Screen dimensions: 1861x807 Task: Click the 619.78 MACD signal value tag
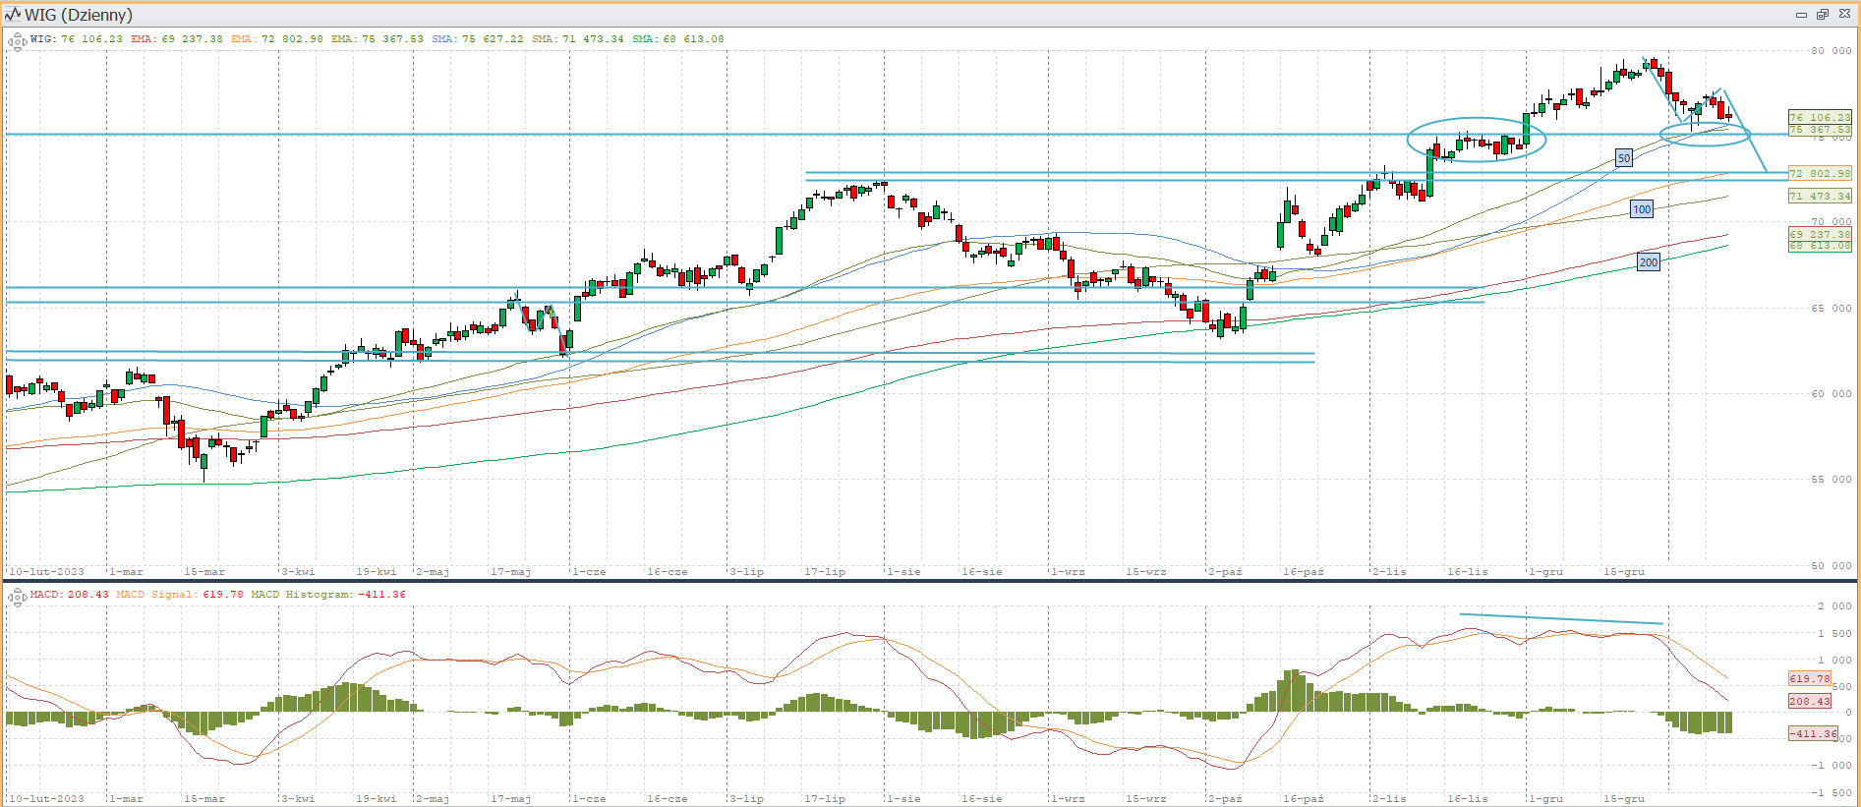(1809, 678)
